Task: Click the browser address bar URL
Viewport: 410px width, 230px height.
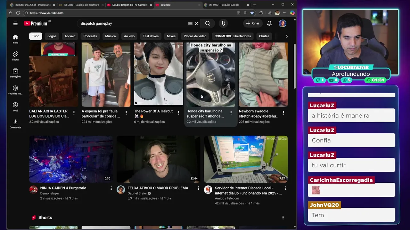Action: click(x=47, y=13)
